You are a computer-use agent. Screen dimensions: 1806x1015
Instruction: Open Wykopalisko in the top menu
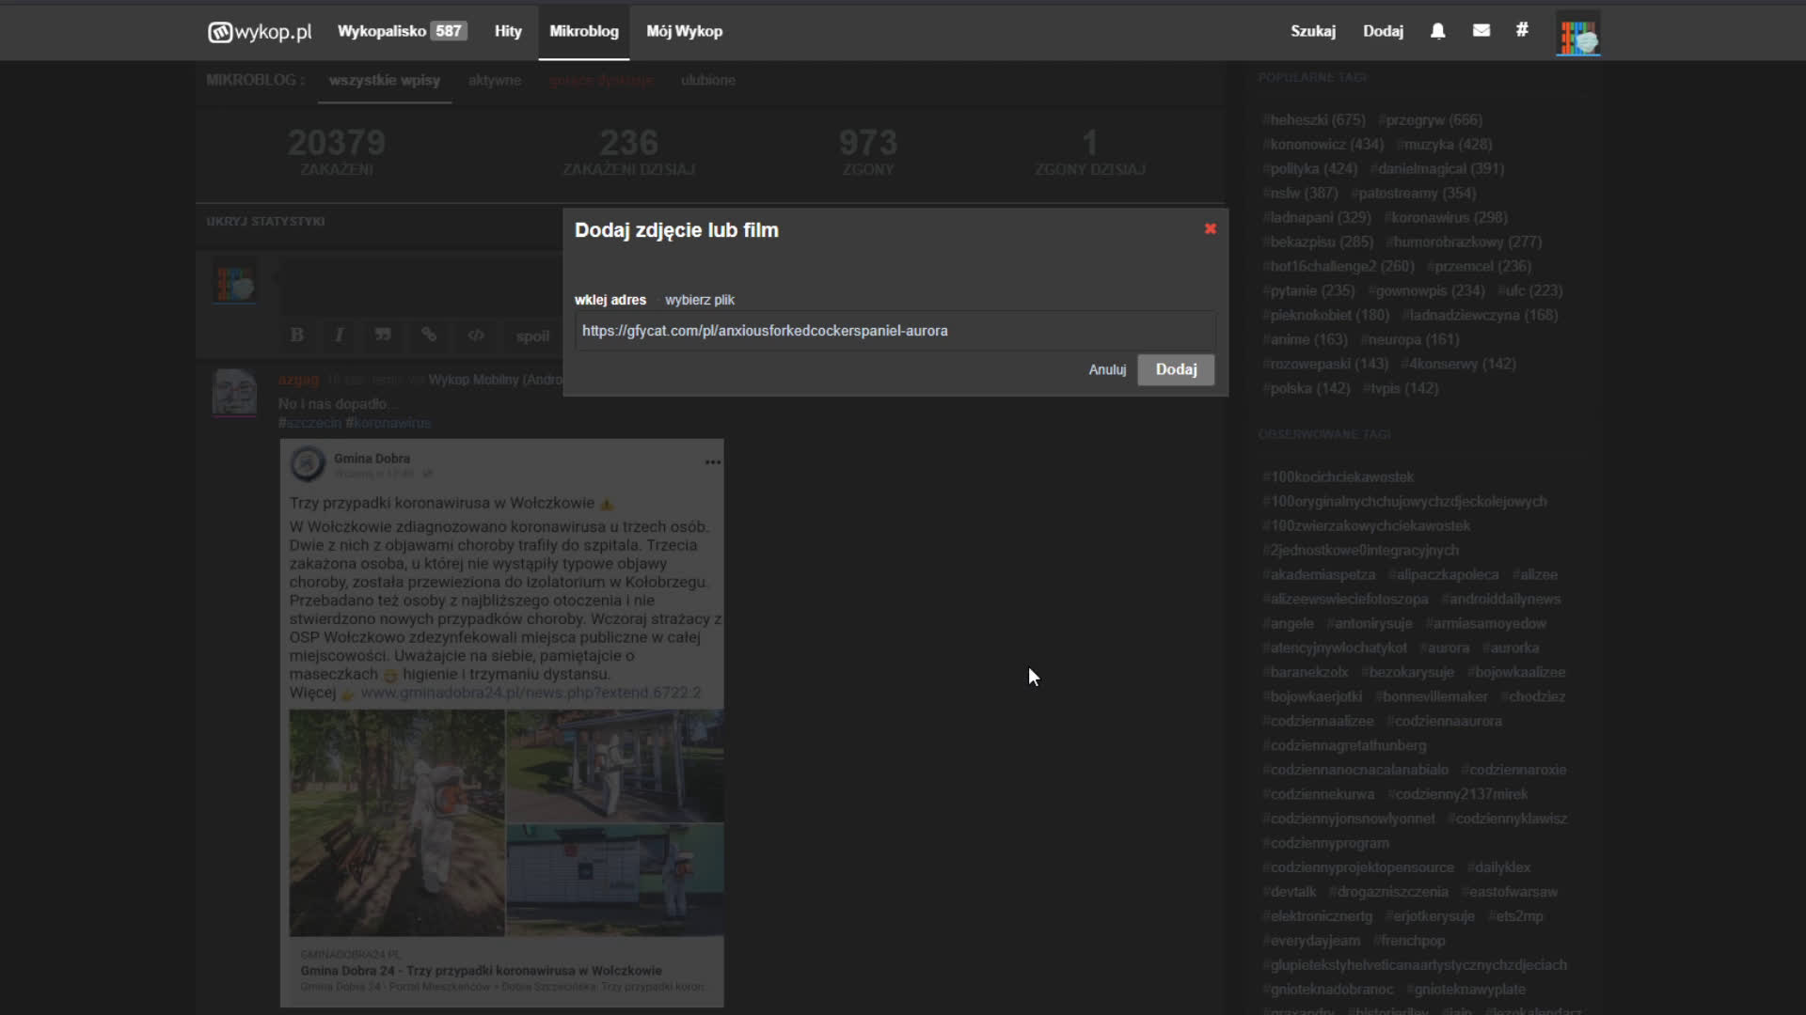click(x=402, y=31)
